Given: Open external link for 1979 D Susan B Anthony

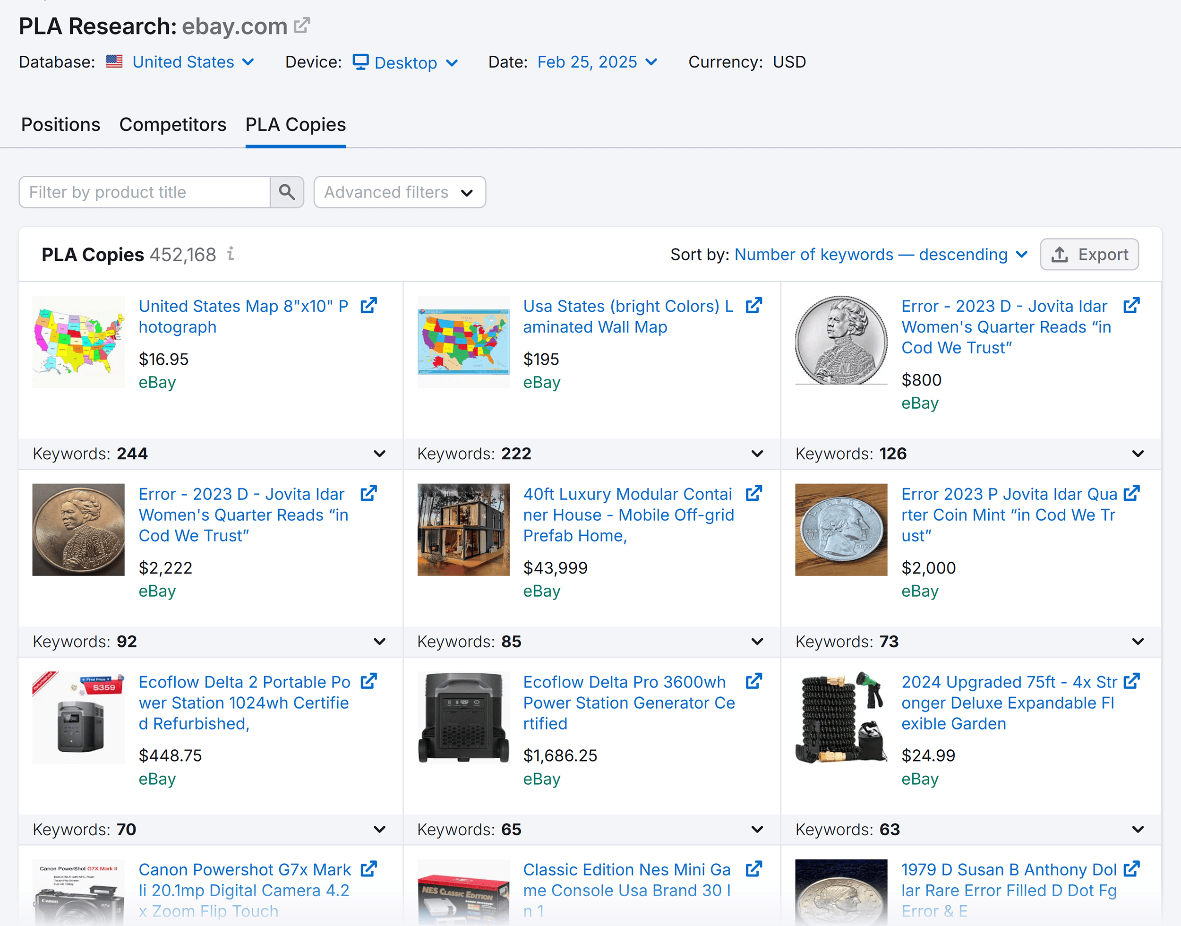Looking at the screenshot, I should (x=1131, y=869).
